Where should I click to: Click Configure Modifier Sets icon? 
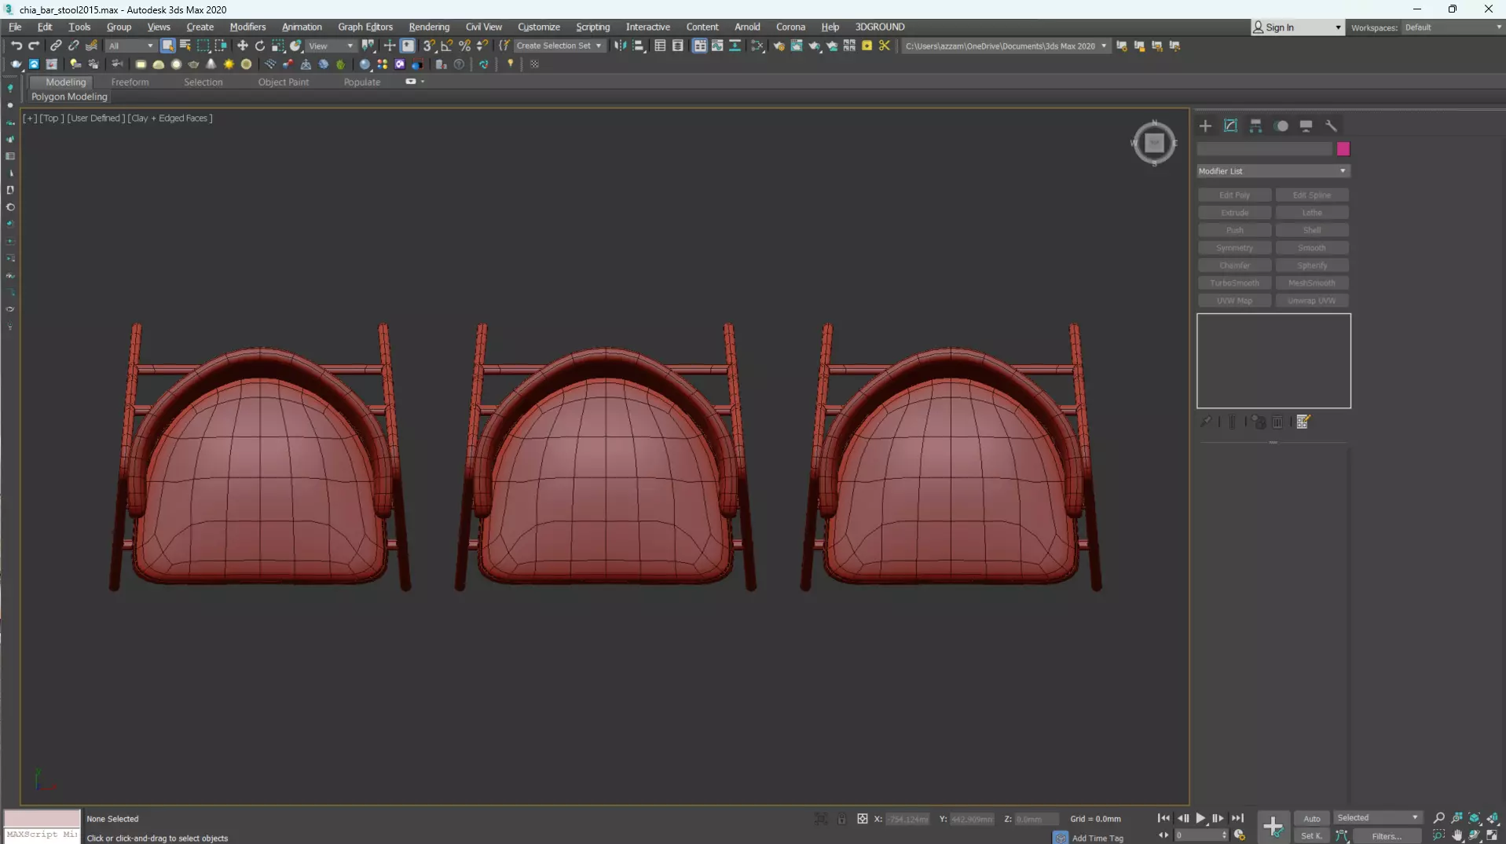(x=1303, y=422)
